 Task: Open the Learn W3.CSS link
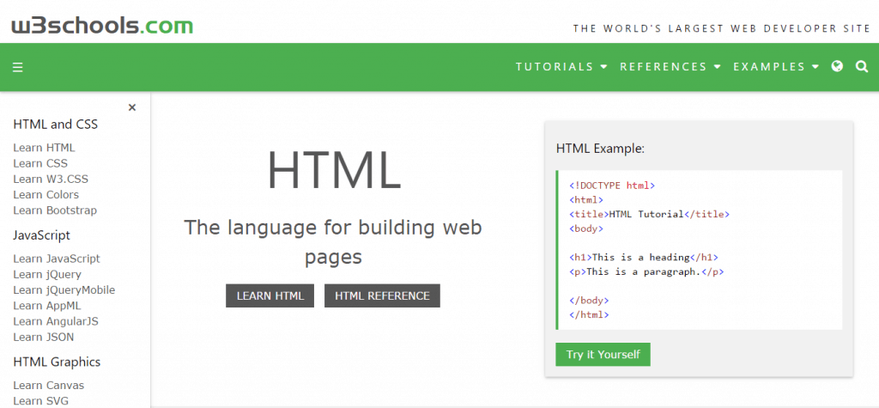pos(51,179)
